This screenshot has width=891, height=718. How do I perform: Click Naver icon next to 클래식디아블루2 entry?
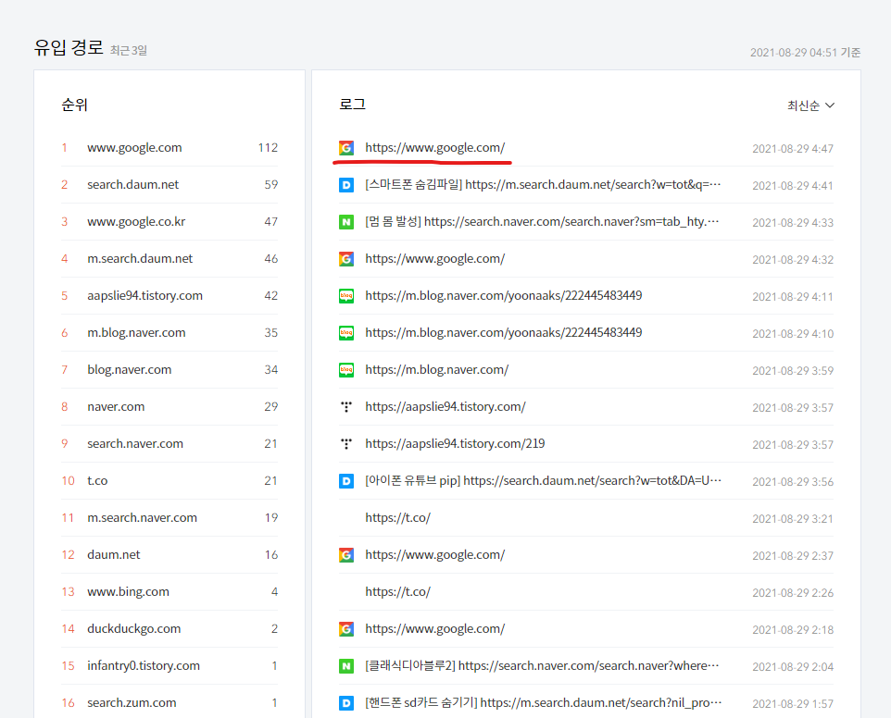[x=346, y=666]
